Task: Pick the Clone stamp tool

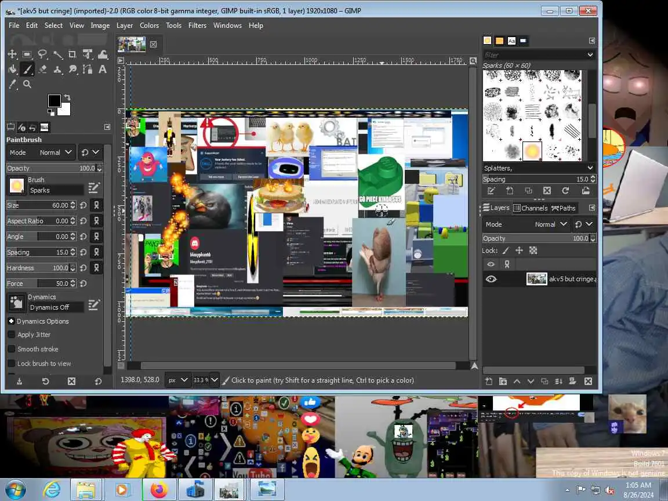Action: pyautogui.click(x=57, y=69)
